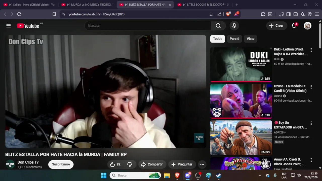
Task: Open the YouTube hamburger guide menu
Action: point(9,26)
